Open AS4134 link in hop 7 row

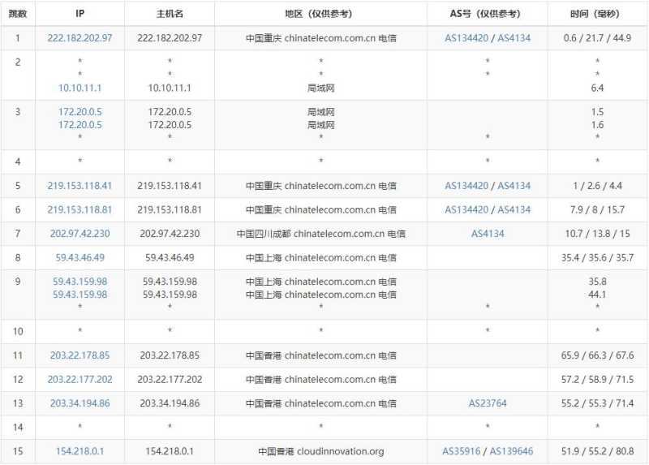(x=488, y=234)
